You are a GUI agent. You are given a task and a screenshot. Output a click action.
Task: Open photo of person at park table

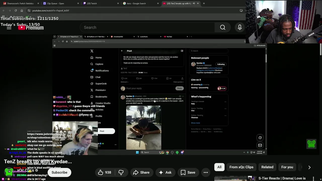click(x=144, y=128)
